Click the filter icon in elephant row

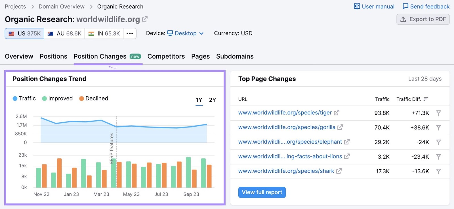coord(438,142)
